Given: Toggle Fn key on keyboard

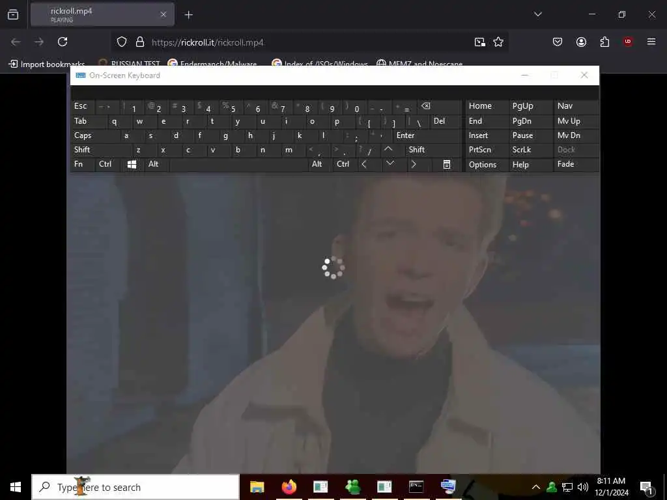Looking at the screenshot, I should tap(82, 164).
